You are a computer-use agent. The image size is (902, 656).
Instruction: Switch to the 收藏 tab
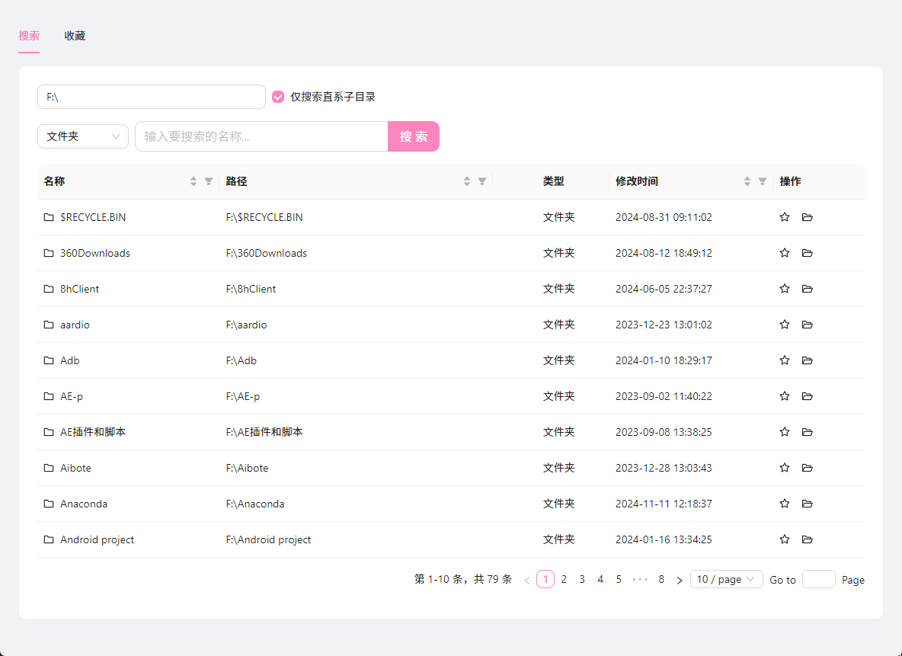75,36
